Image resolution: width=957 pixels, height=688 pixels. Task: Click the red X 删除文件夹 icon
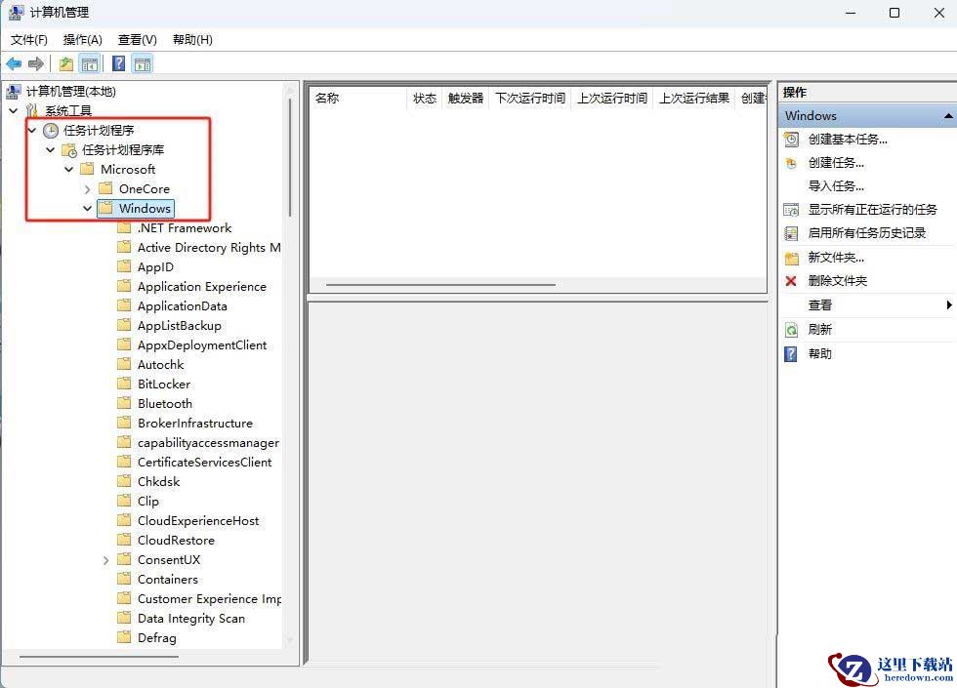point(791,281)
